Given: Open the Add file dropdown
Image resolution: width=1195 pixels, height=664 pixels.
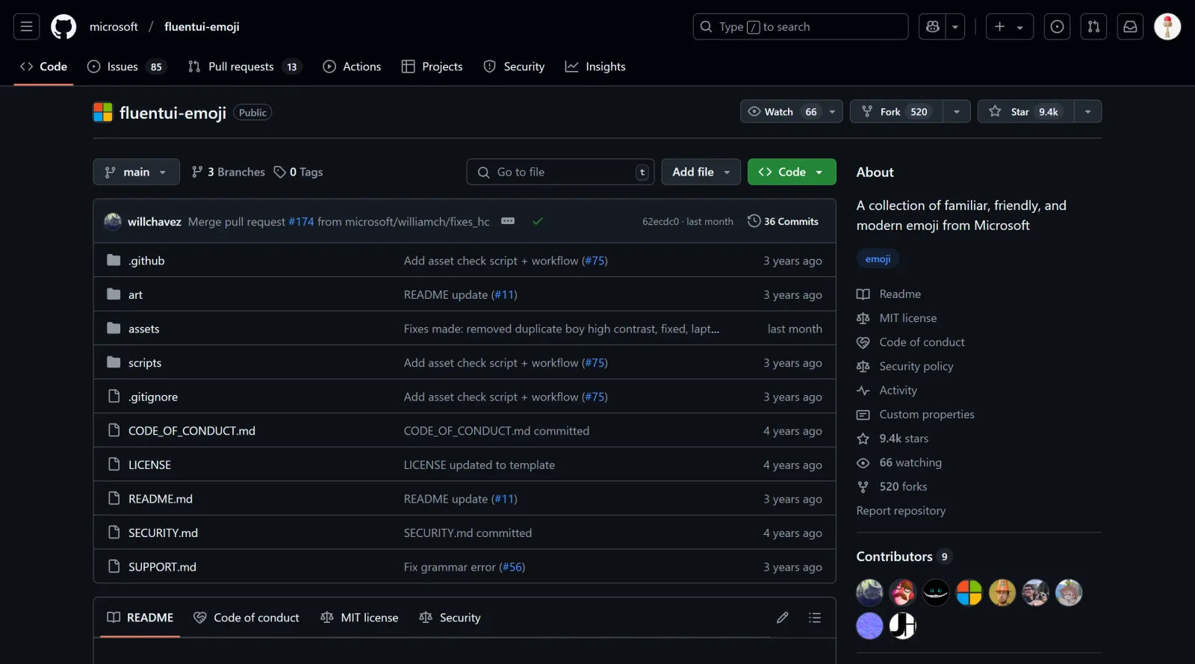Looking at the screenshot, I should pyautogui.click(x=701, y=172).
